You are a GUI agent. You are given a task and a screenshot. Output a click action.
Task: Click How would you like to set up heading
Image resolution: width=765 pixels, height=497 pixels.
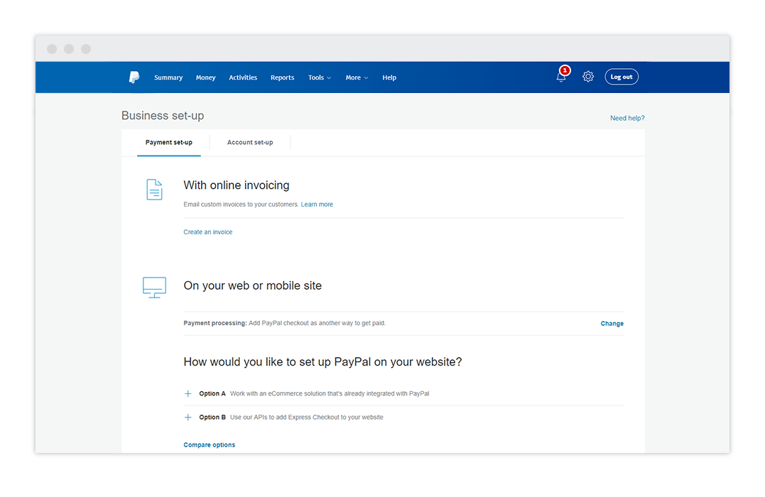pyautogui.click(x=322, y=362)
